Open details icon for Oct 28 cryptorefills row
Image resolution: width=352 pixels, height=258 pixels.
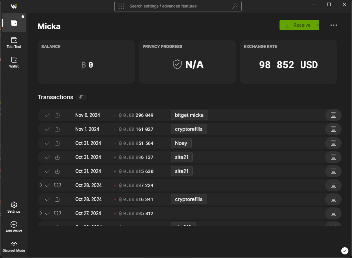point(333,199)
